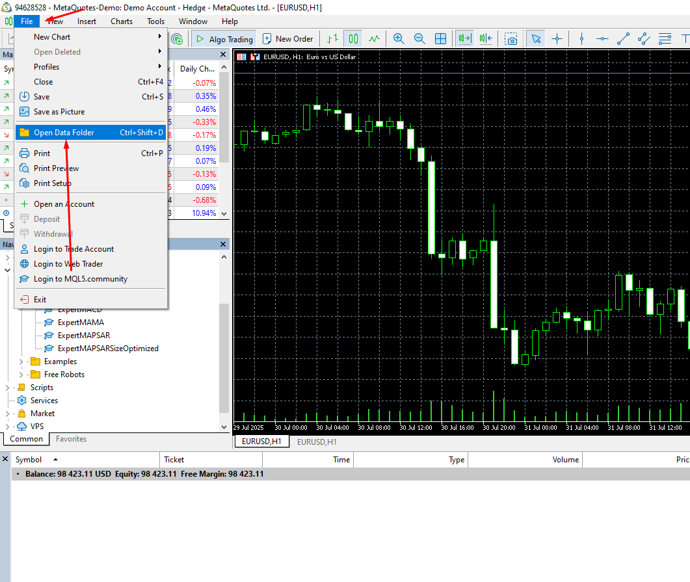
Task: Select the trendline drawing tool
Action: coord(623,39)
